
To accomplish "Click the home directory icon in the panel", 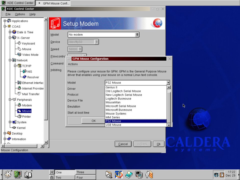I will pos(109,174).
